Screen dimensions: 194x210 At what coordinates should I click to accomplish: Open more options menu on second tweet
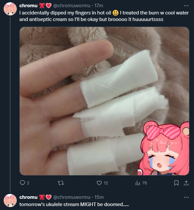[186, 197]
